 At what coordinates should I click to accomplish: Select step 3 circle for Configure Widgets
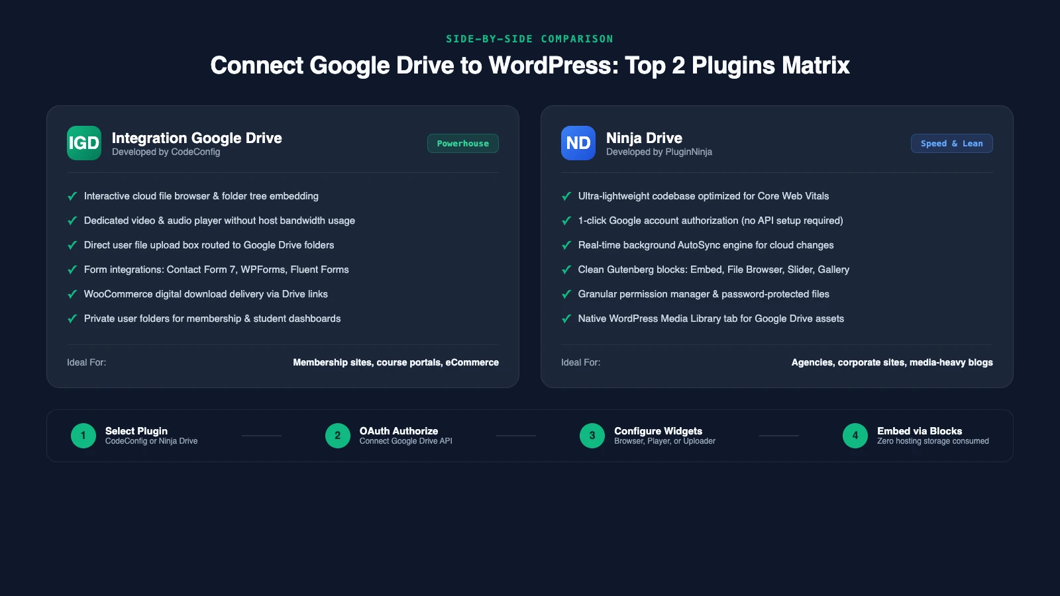pyautogui.click(x=592, y=436)
